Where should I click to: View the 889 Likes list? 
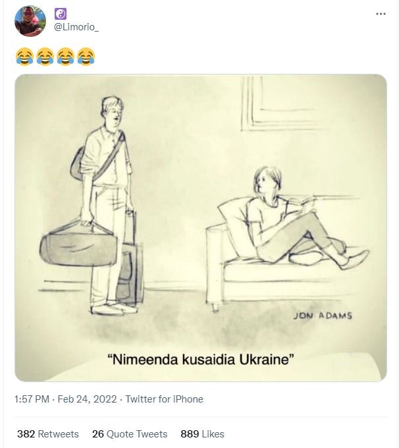pos(203,434)
